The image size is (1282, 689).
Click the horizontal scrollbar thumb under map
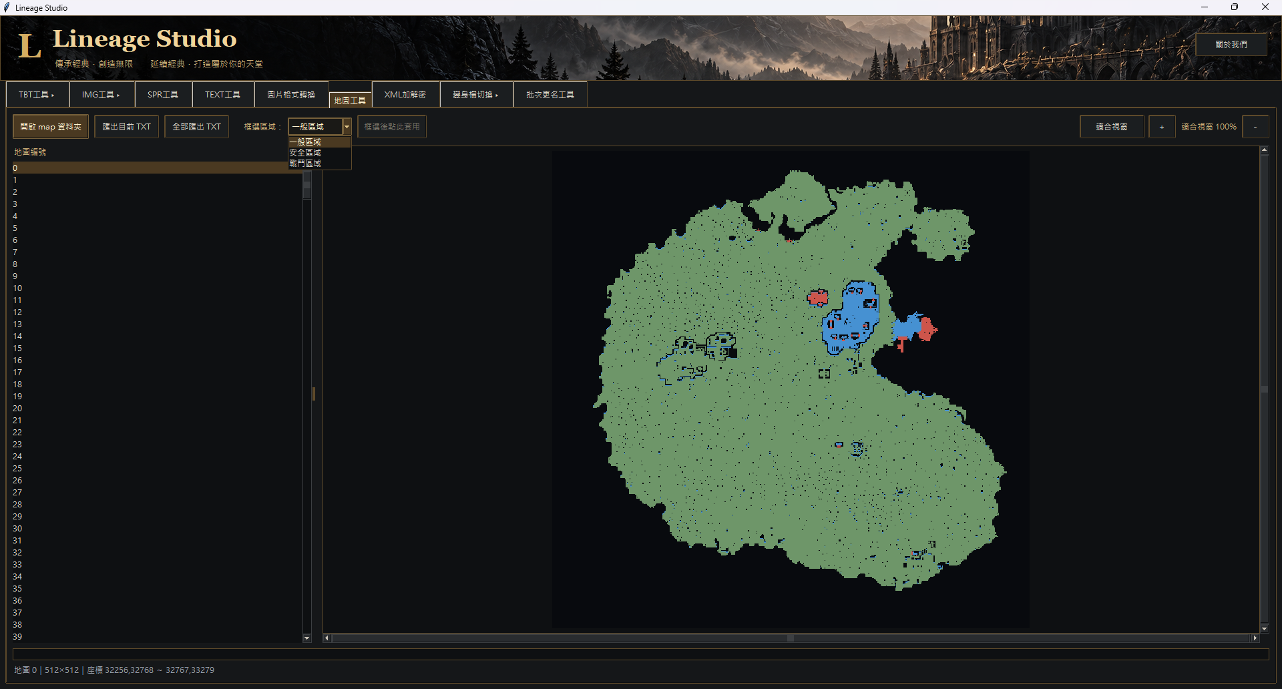tap(791, 638)
